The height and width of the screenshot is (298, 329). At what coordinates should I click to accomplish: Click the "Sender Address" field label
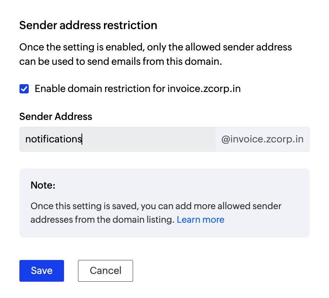(56, 116)
